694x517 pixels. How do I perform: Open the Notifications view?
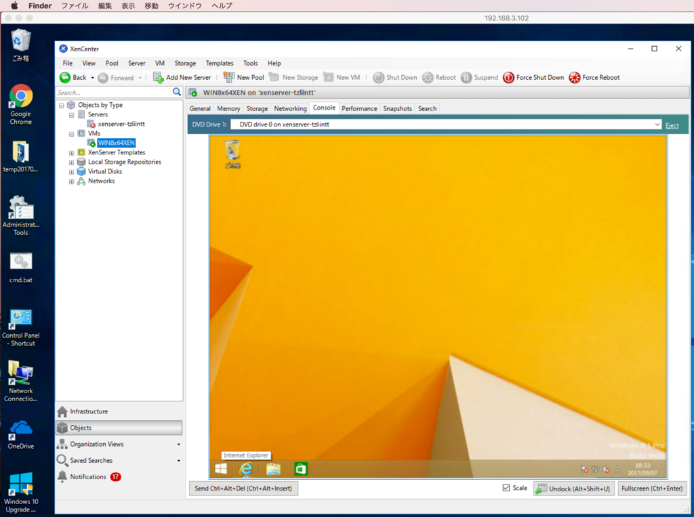(119, 477)
